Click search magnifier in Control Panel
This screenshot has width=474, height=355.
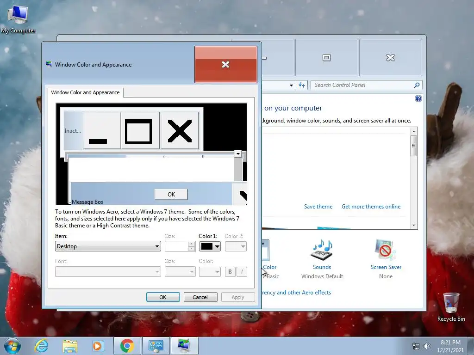417,85
